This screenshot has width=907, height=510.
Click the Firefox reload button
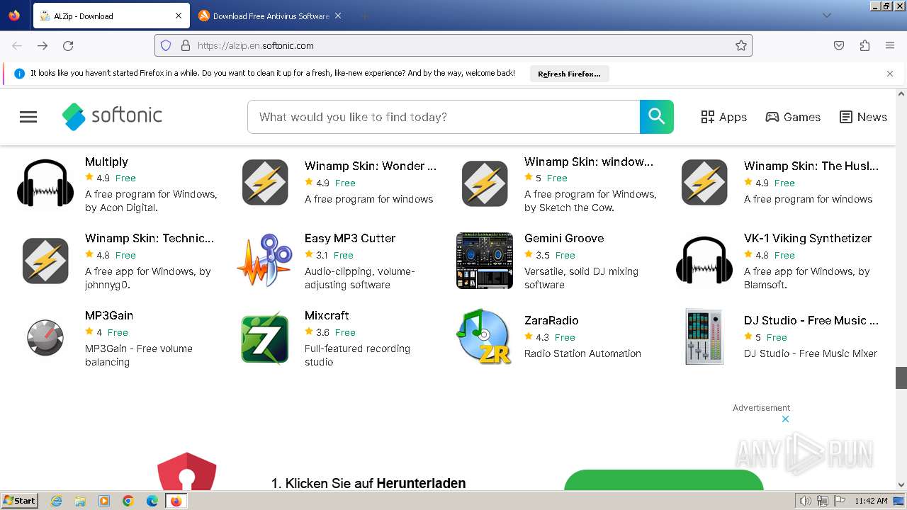68,45
